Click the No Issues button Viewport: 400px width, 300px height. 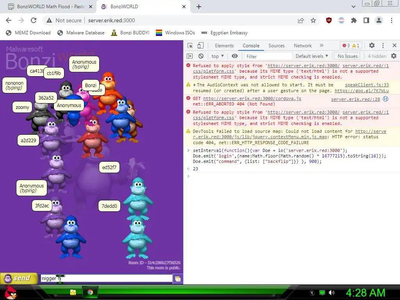[347, 56]
